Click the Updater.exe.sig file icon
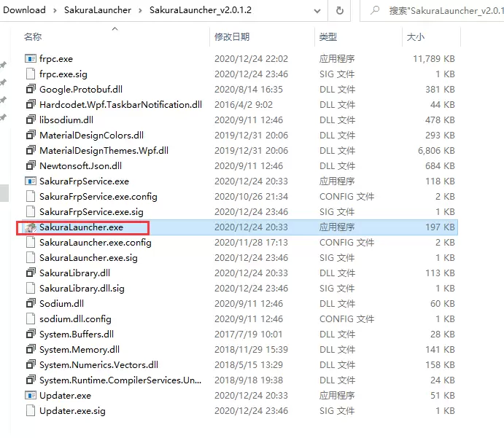The image size is (504, 438). (31, 411)
